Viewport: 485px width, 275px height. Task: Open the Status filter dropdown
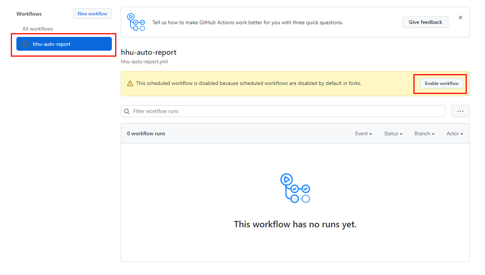coord(393,133)
